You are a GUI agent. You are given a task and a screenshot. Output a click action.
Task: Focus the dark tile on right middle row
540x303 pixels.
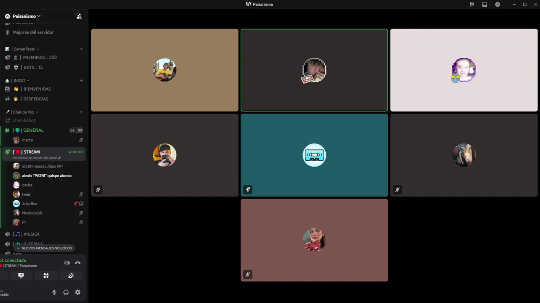tap(464, 155)
